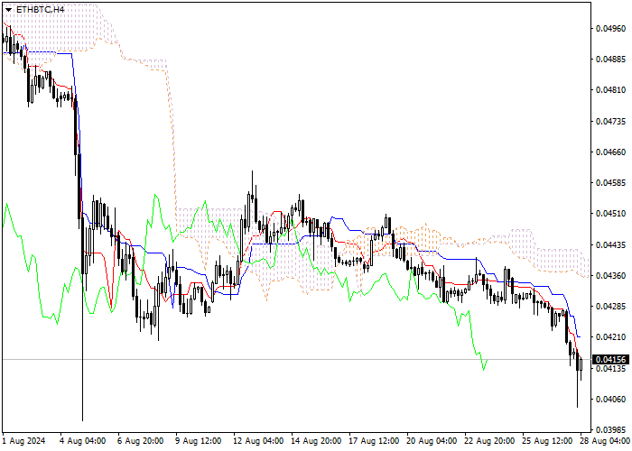This screenshot has height=451, width=632.
Task: Click the 4 Aug 04:00 time label
Action: click(x=83, y=441)
